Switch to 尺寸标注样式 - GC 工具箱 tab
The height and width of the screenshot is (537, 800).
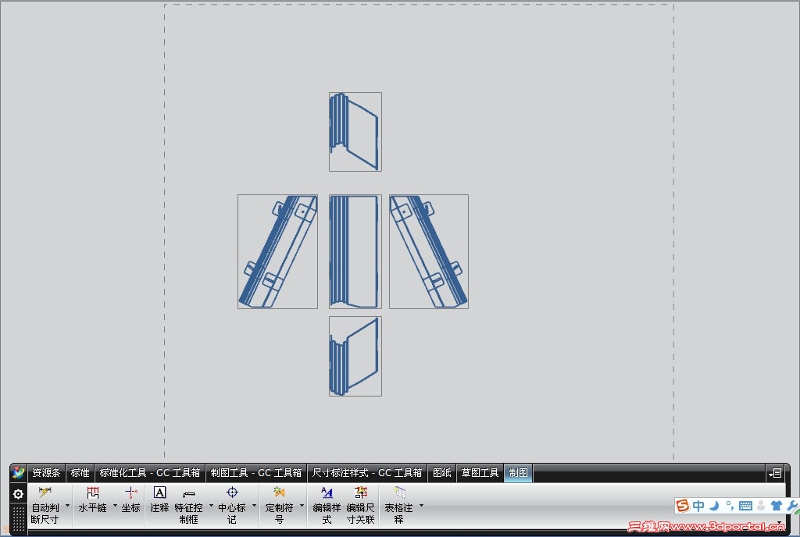pyautogui.click(x=367, y=473)
